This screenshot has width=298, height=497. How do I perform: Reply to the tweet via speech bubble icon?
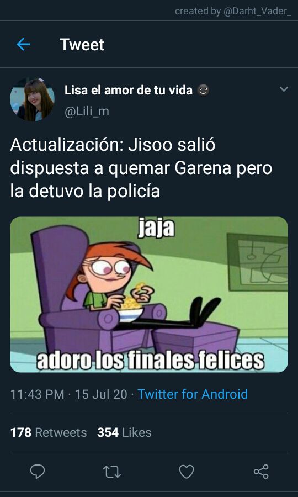pos(38,472)
